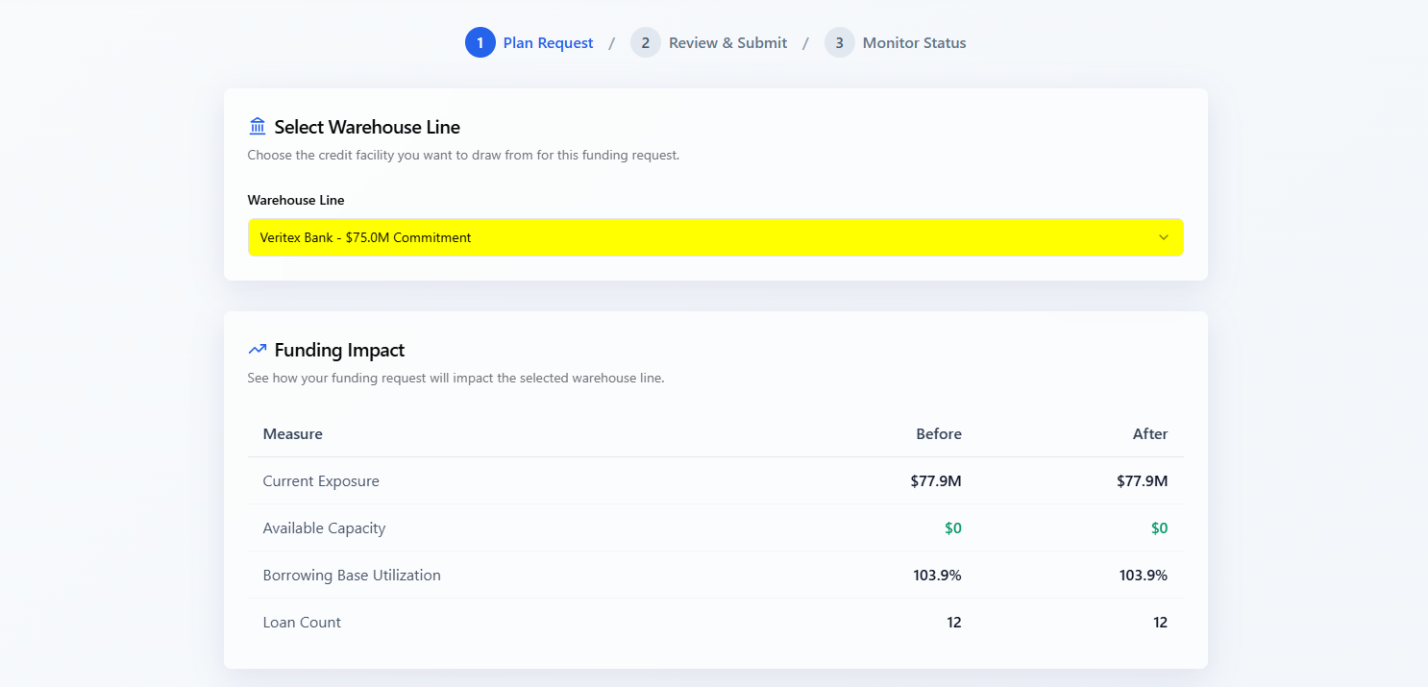
Task: Click the step 3 circle badge
Action: pos(840,43)
